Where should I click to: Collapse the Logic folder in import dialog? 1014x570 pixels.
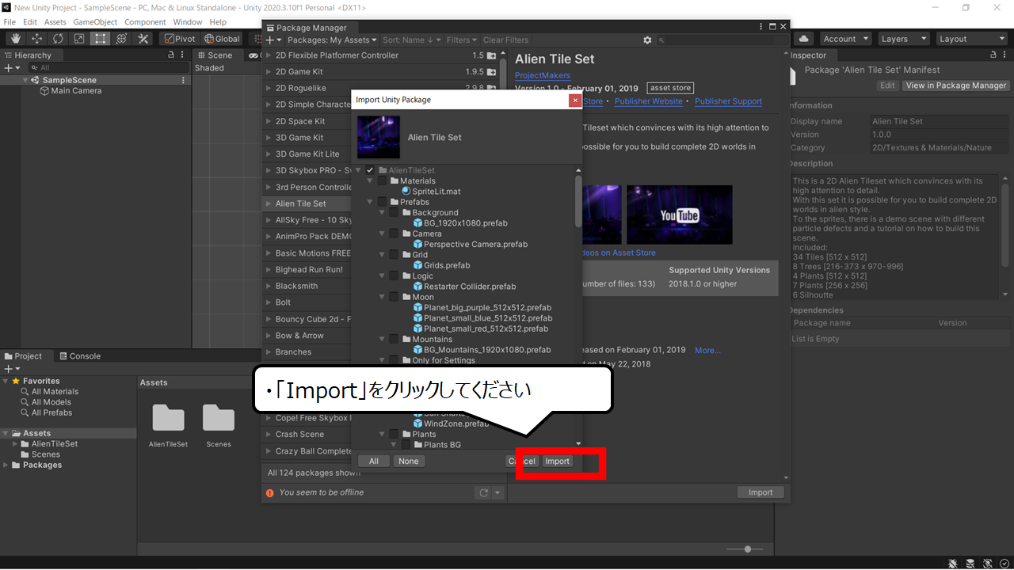(382, 275)
